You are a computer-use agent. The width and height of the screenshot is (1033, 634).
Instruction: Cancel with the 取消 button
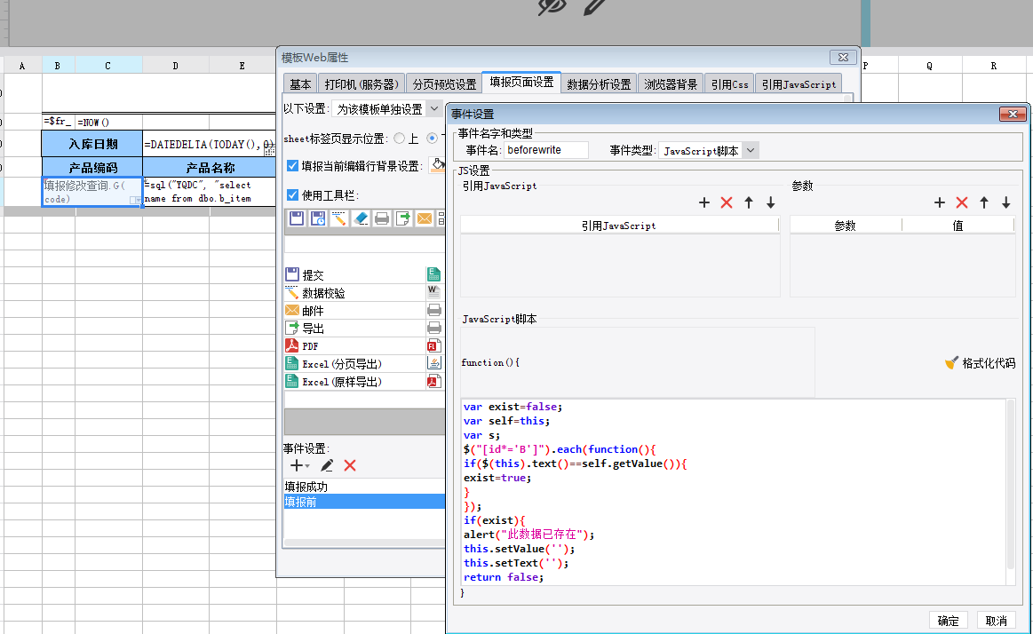(x=996, y=620)
